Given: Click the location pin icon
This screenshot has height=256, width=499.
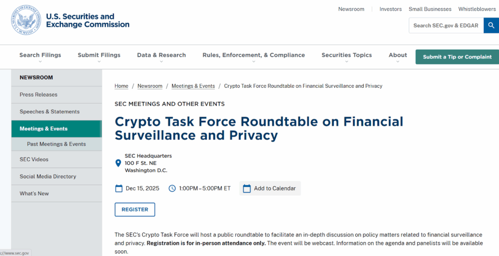Looking at the screenshot, I should coord(118,163).
